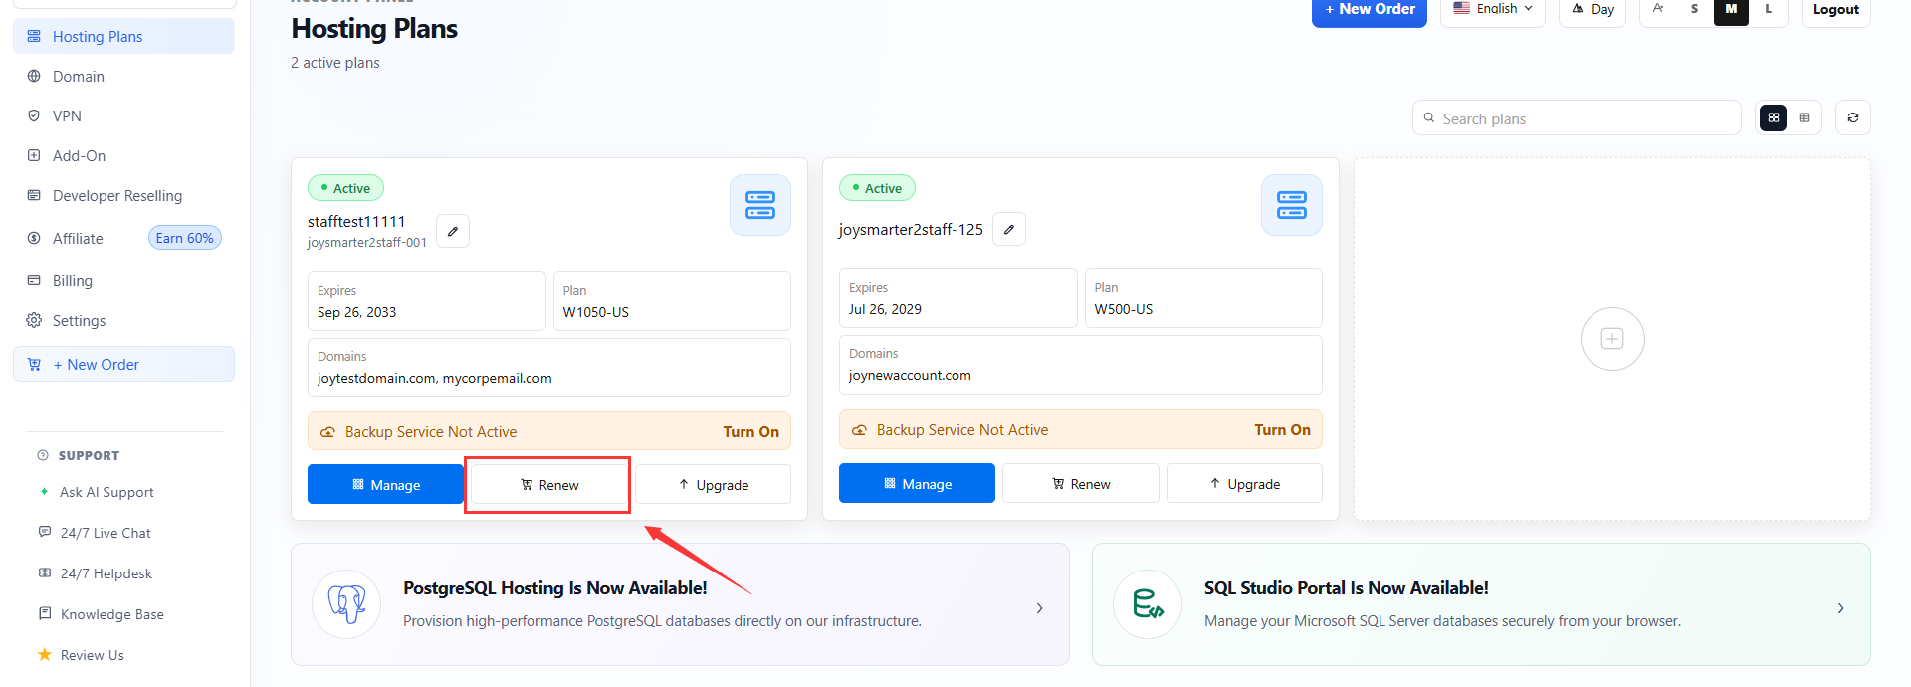The width and height of the screenshot is (1911, 687).
Task: Manage the joysmarter2staff-125 plan
Action: click(x=917, y=483)
